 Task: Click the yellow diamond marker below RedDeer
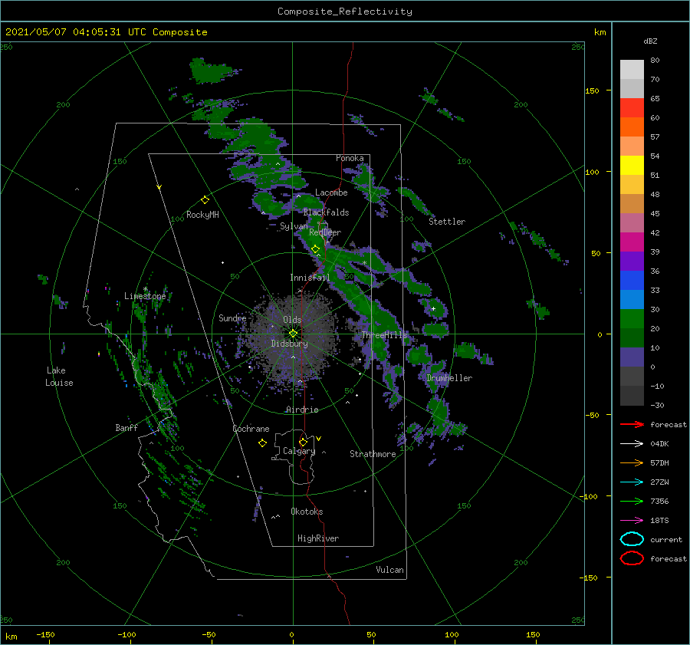(x=315, y=249)
